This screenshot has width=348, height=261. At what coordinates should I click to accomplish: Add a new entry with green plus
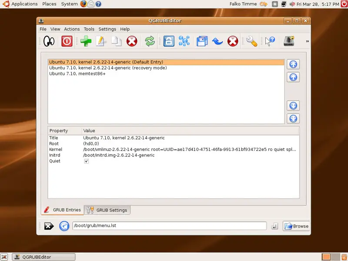86,41
